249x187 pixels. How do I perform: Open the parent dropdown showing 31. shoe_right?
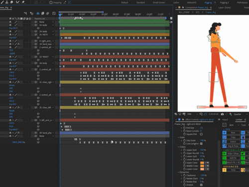click(46, 82)
